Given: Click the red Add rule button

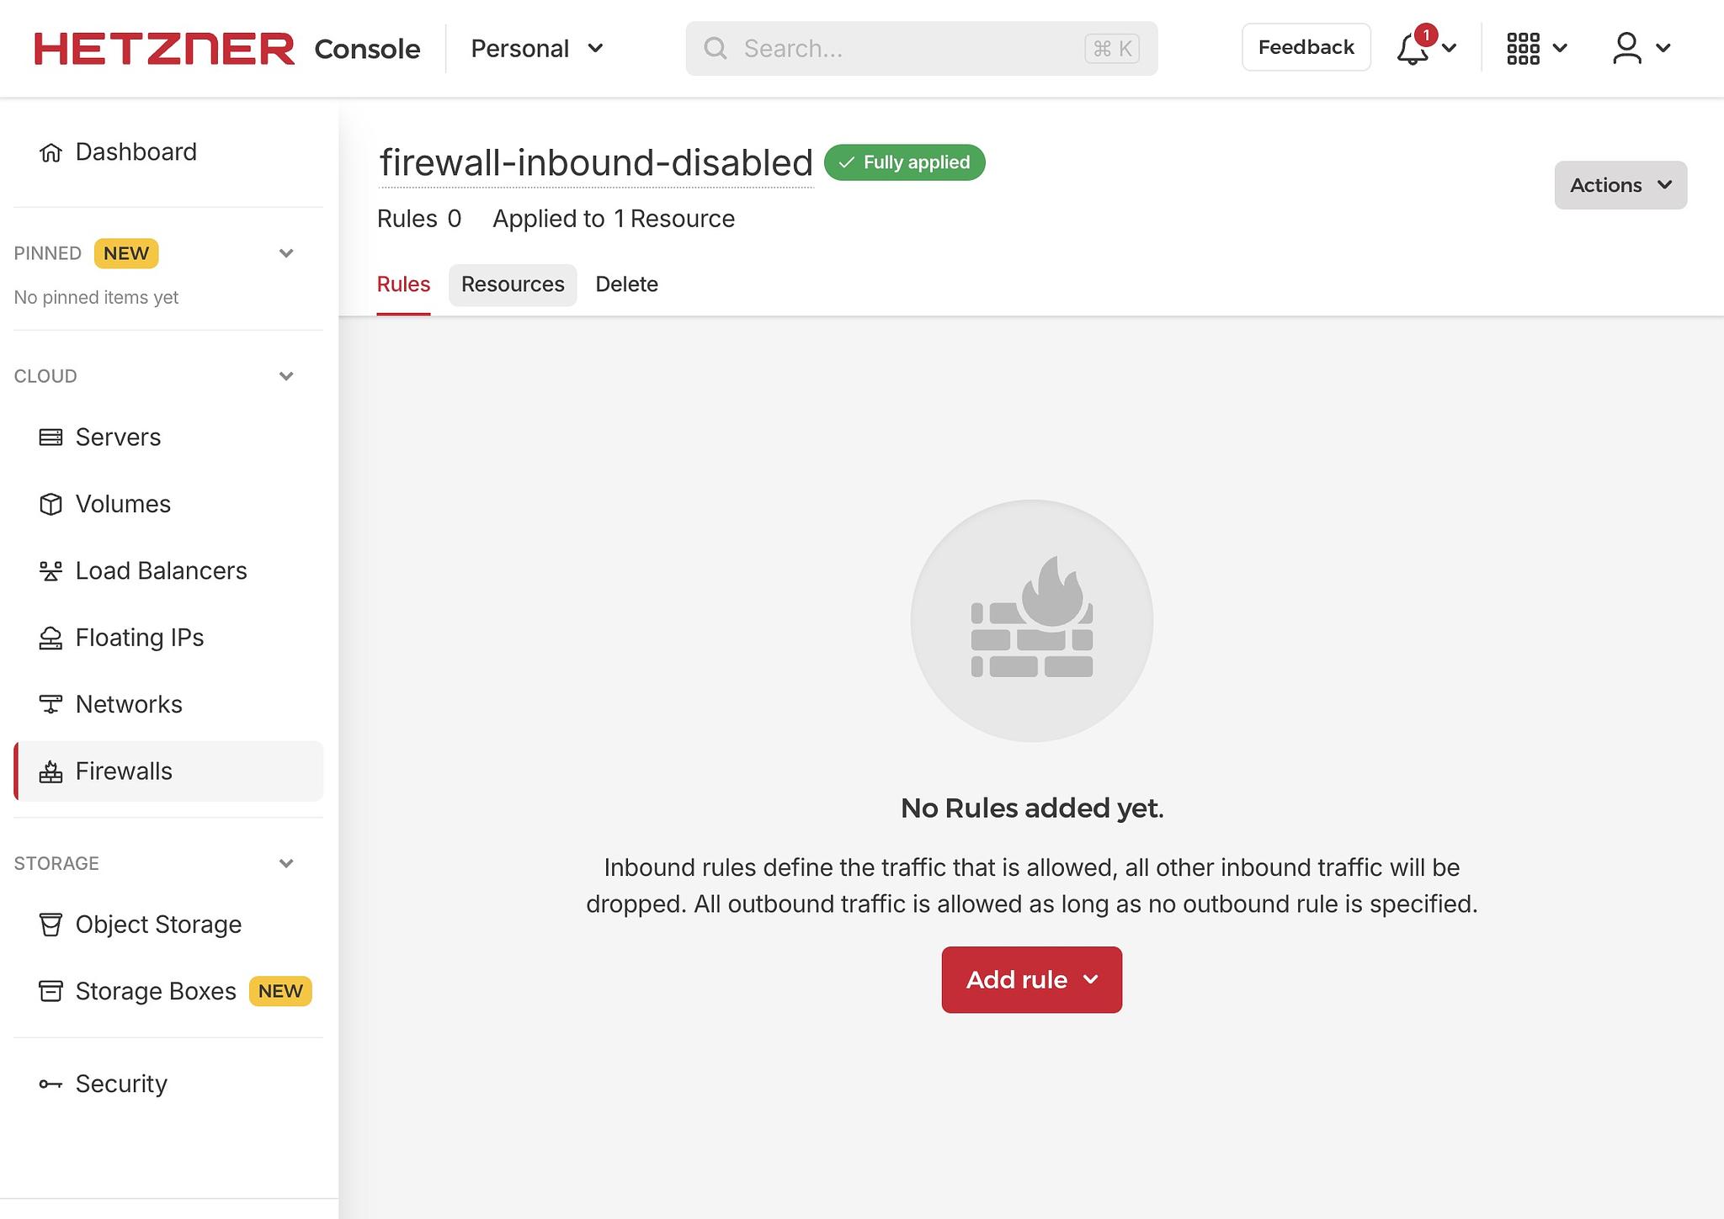Looking at the screenshot, I should point(1031,979).
